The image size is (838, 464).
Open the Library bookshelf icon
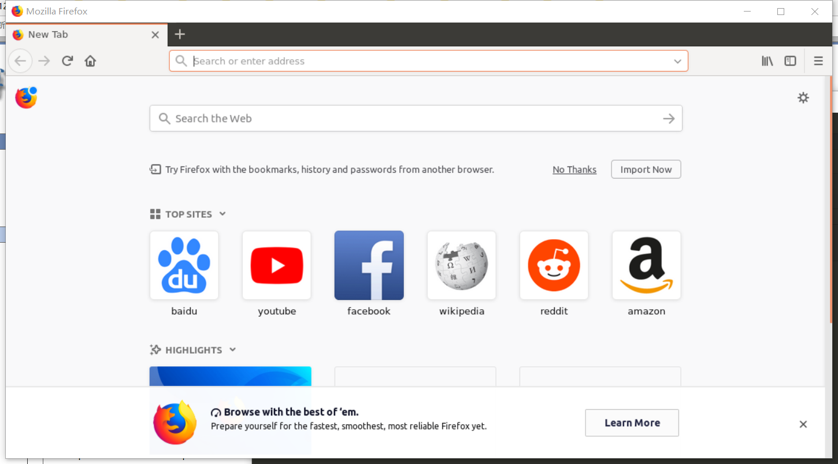pos(767,61)
